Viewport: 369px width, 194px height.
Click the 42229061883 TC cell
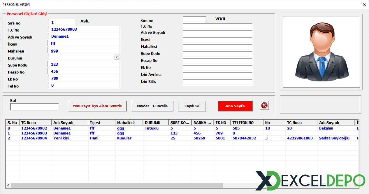click(x=300, y=138)
